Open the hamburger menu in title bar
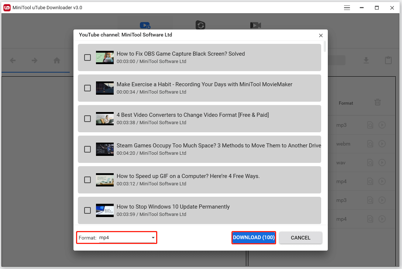This screenshot has height=269, width=402. [347, 8]
